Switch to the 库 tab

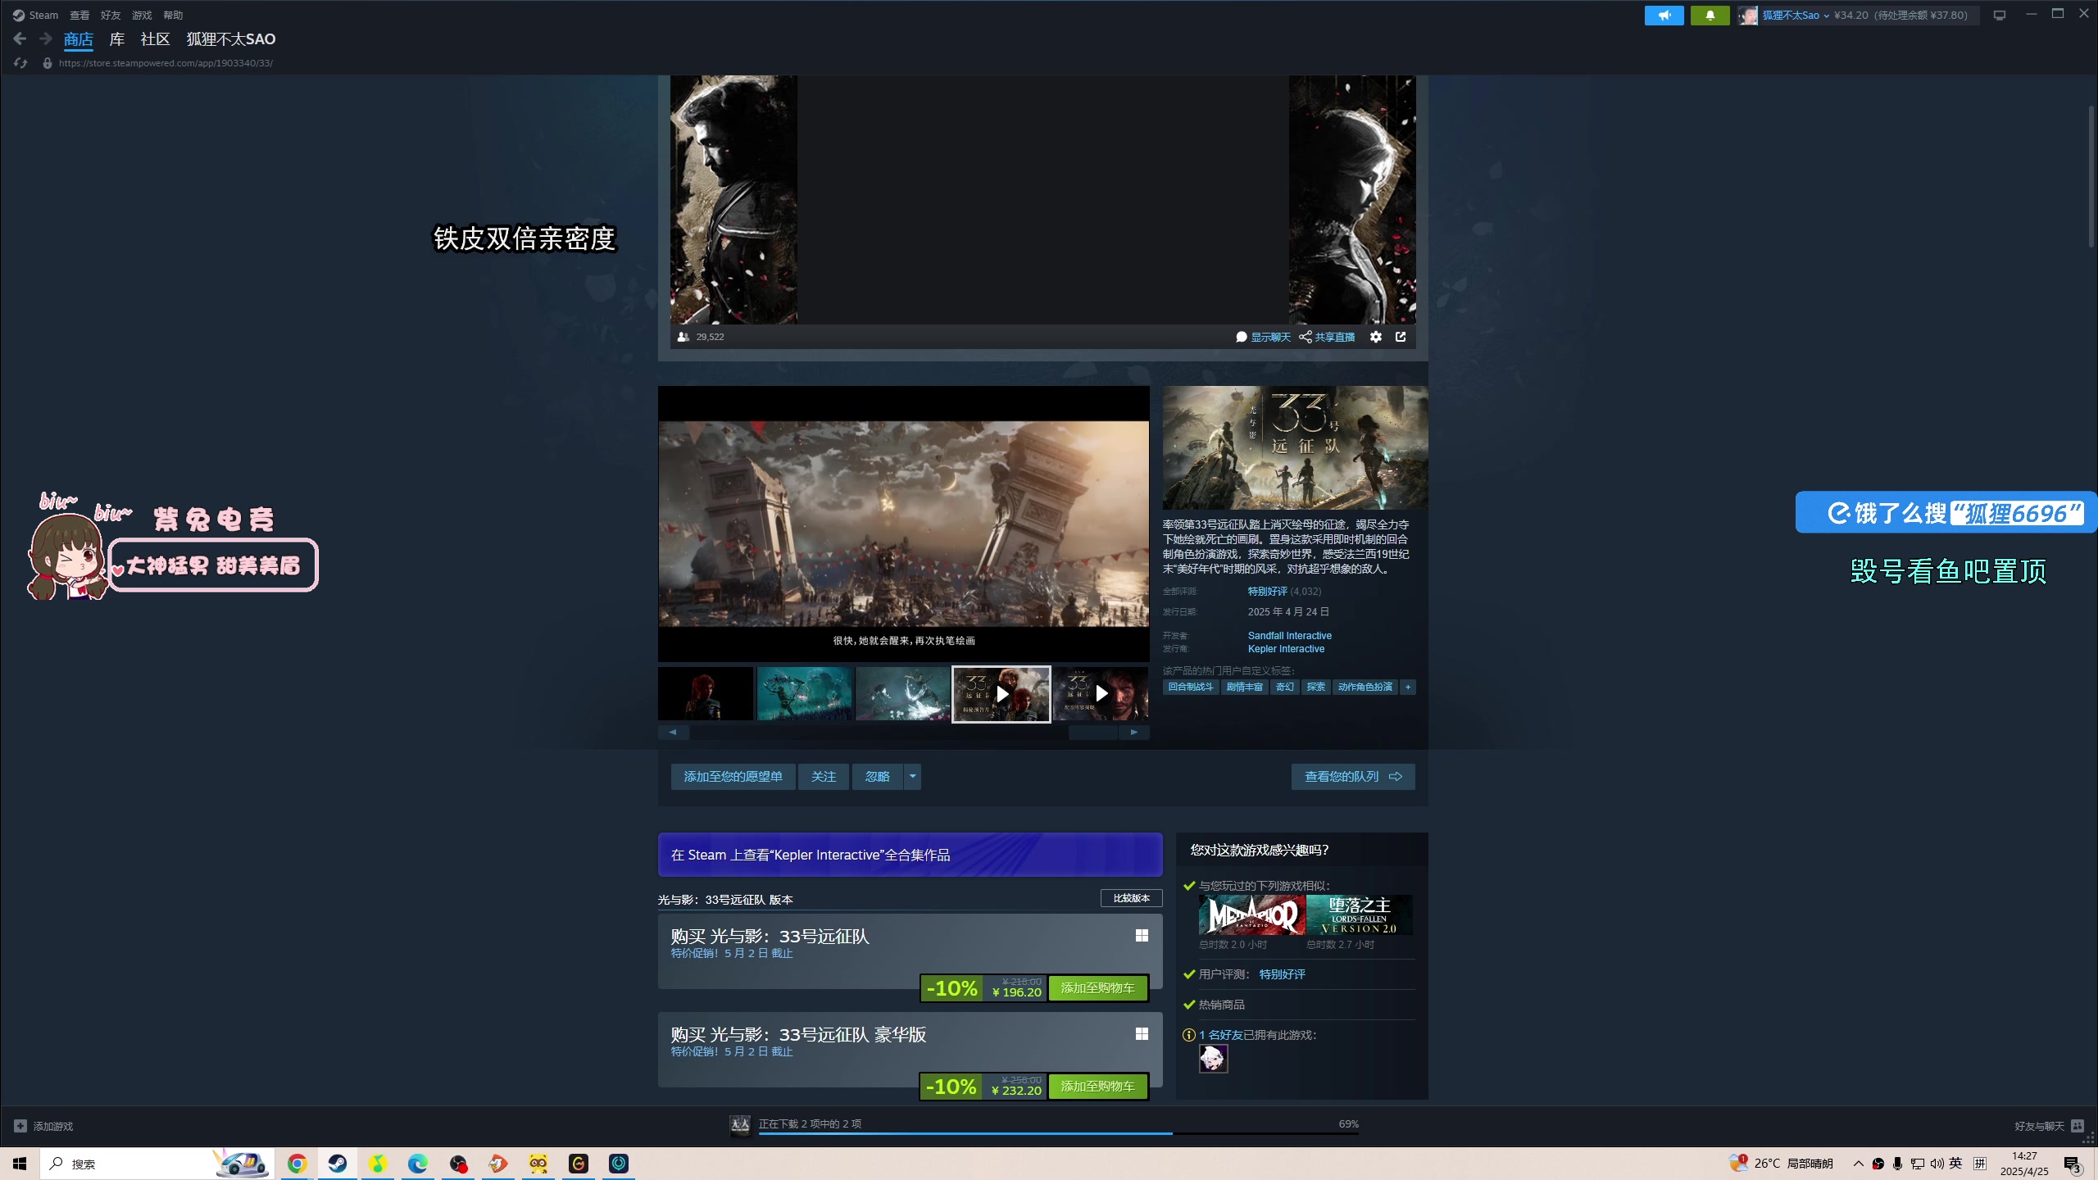[x=117, y=39]
